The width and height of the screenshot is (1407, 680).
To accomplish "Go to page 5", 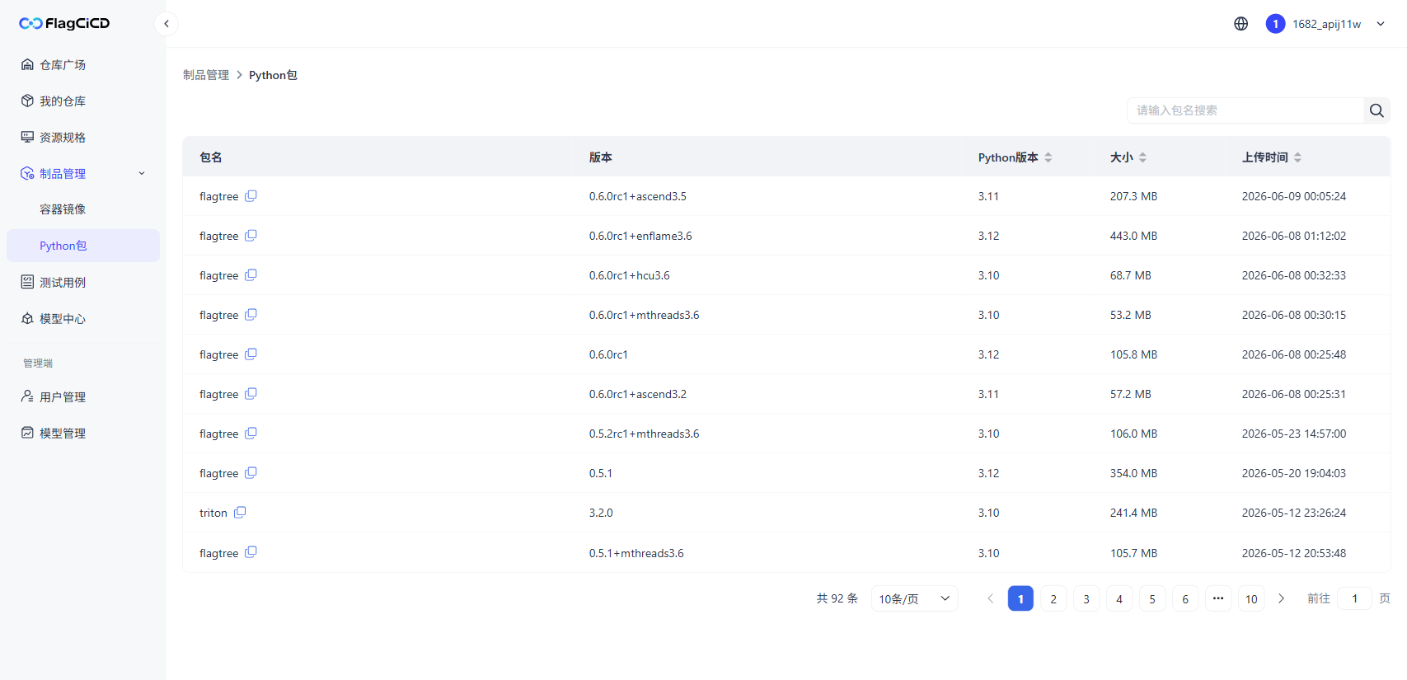I will [x=1152, y=598].
